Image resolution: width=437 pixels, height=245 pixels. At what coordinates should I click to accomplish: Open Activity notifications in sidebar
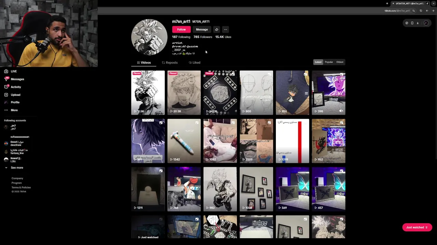[x=13, y=87]
